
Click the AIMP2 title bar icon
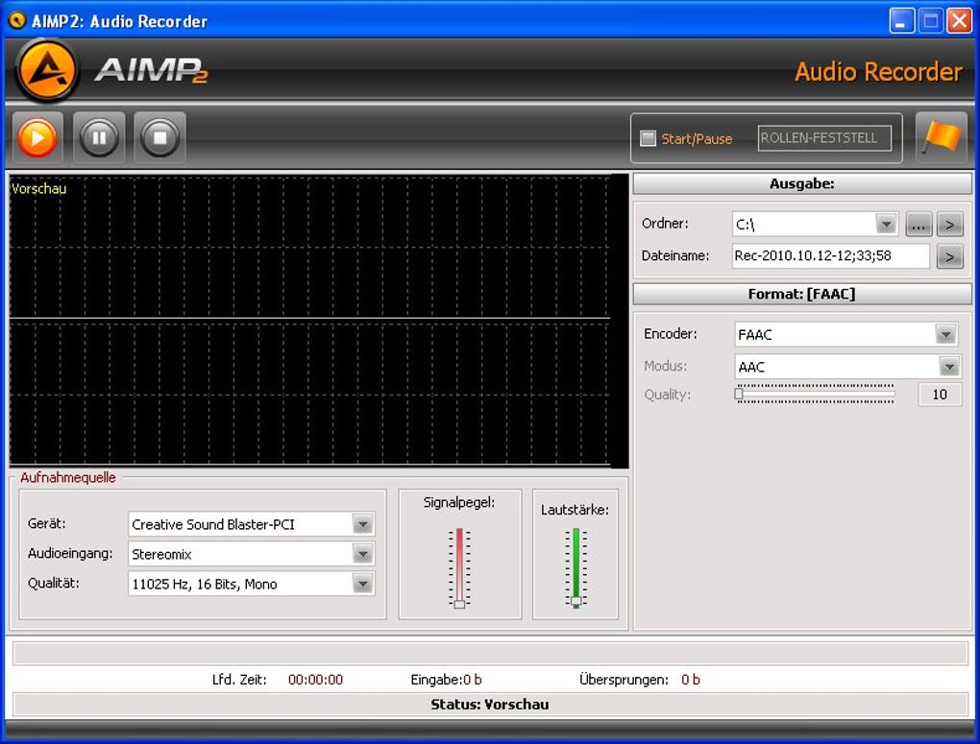coord(17,20)
